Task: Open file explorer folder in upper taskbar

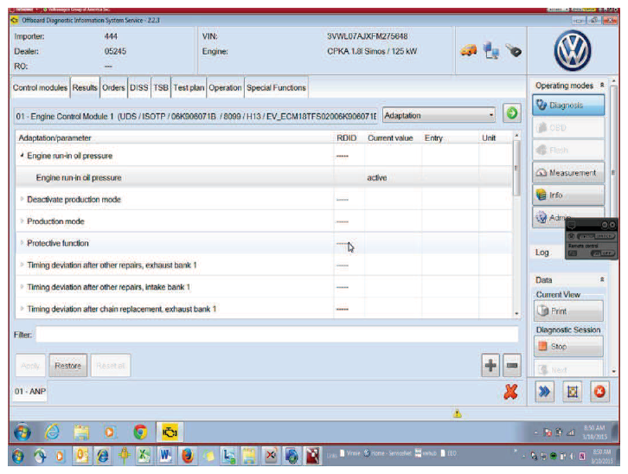Action: click(81, 432)
